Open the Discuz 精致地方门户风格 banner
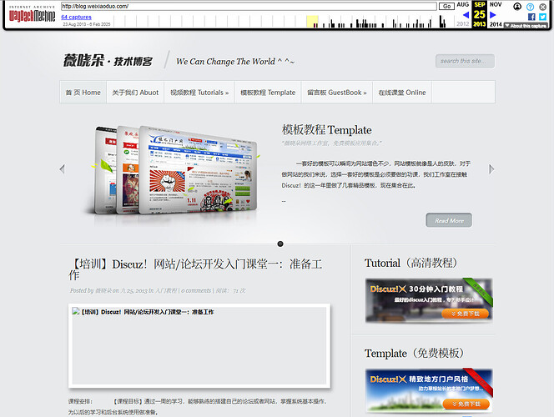Image resolution: width=554 pixels, height=417 pixels. [429, 390]
